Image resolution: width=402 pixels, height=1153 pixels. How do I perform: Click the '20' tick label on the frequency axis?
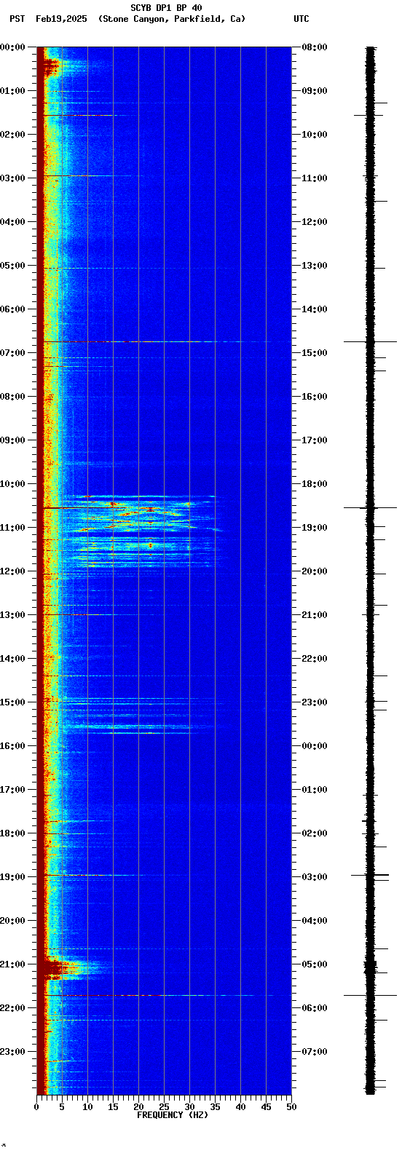pos(138,1107)
